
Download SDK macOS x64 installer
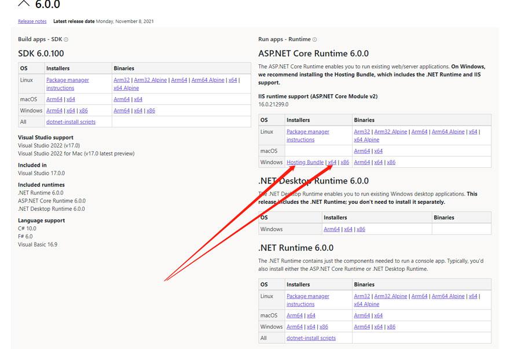pyautogui.click(x=71, y=100)
